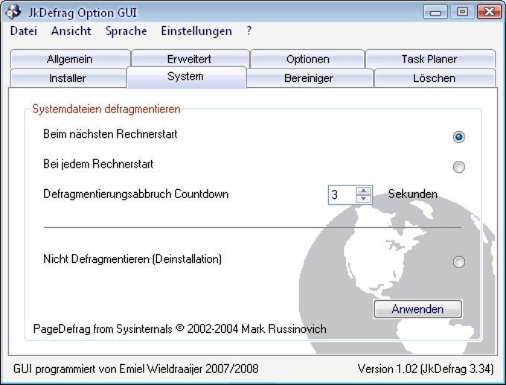This screenshot has height=385, width=506.
Task: Click the Defragmentierungsabbruch Countdown label
Action: coord(136,194)
